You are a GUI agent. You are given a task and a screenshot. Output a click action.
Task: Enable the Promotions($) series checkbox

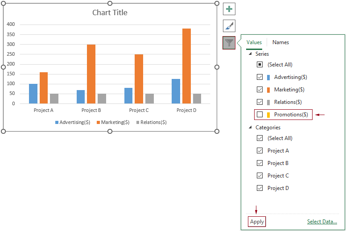[260, 115]
